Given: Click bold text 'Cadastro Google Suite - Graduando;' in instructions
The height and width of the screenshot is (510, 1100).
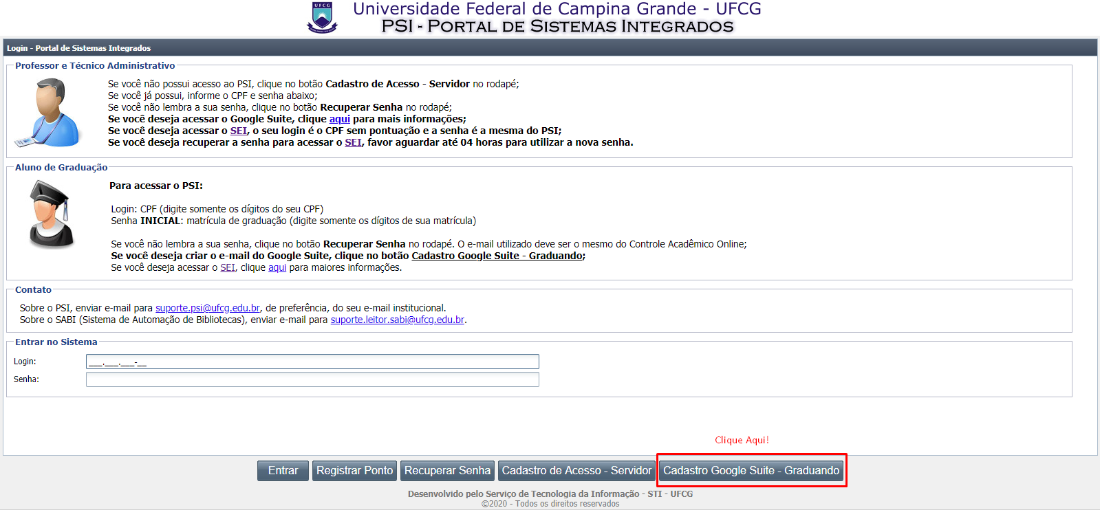Looking at the screenshot, I should point(499,256).
